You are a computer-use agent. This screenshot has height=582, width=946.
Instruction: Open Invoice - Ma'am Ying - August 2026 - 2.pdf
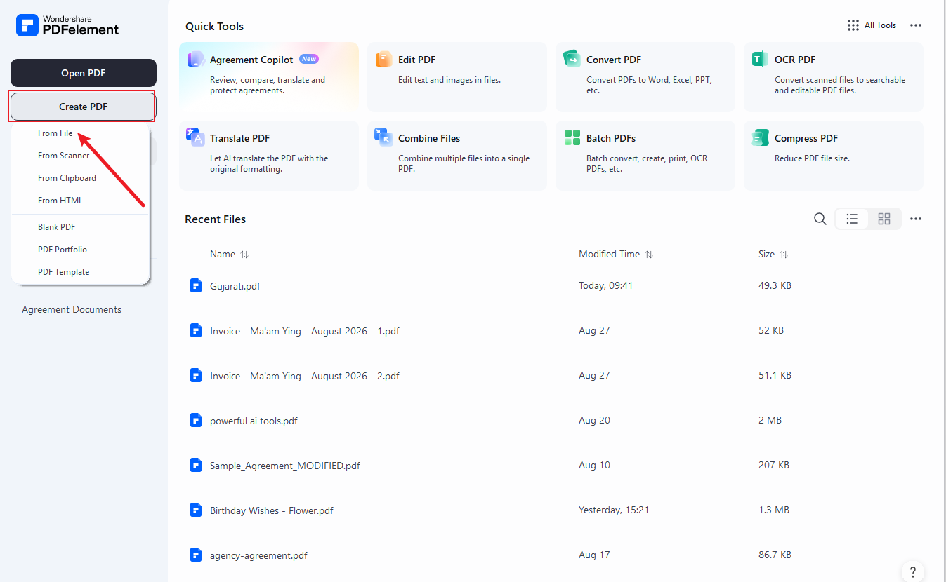pyautogui.click(x=304, y=376)
